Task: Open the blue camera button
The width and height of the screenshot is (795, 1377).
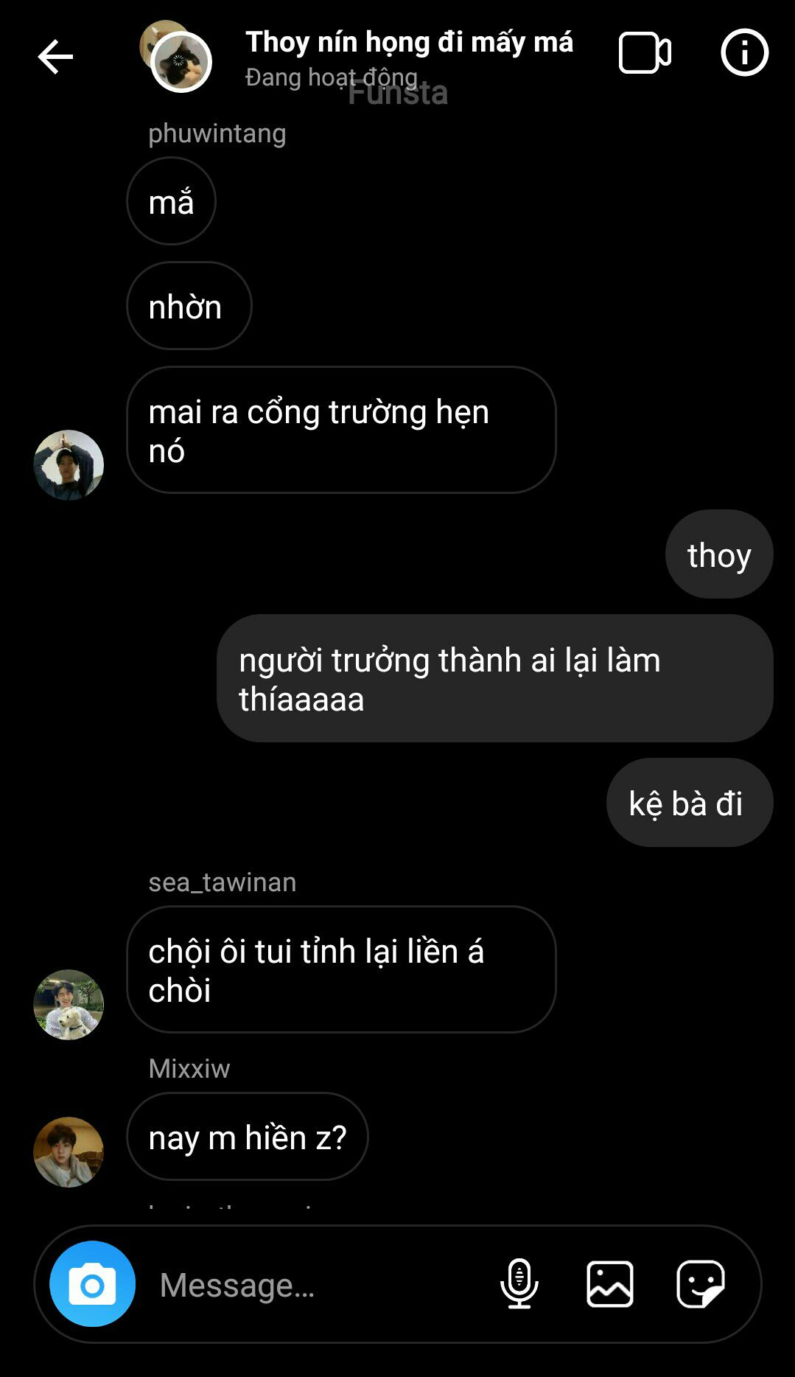Action: coord(92,1283)
